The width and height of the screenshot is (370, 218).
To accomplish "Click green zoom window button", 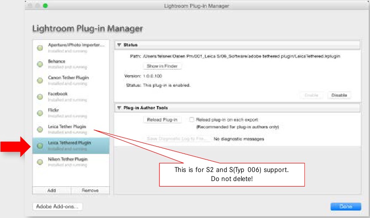I will click(x=45, y=6).
